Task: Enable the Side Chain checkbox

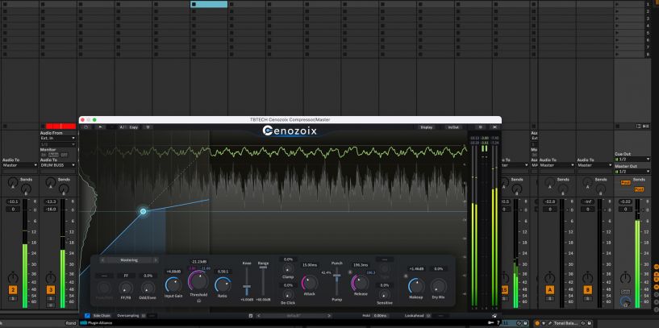Action: [x=88, y=315]
